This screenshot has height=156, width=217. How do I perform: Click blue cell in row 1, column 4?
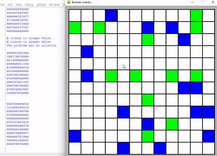tap(111, 16)
